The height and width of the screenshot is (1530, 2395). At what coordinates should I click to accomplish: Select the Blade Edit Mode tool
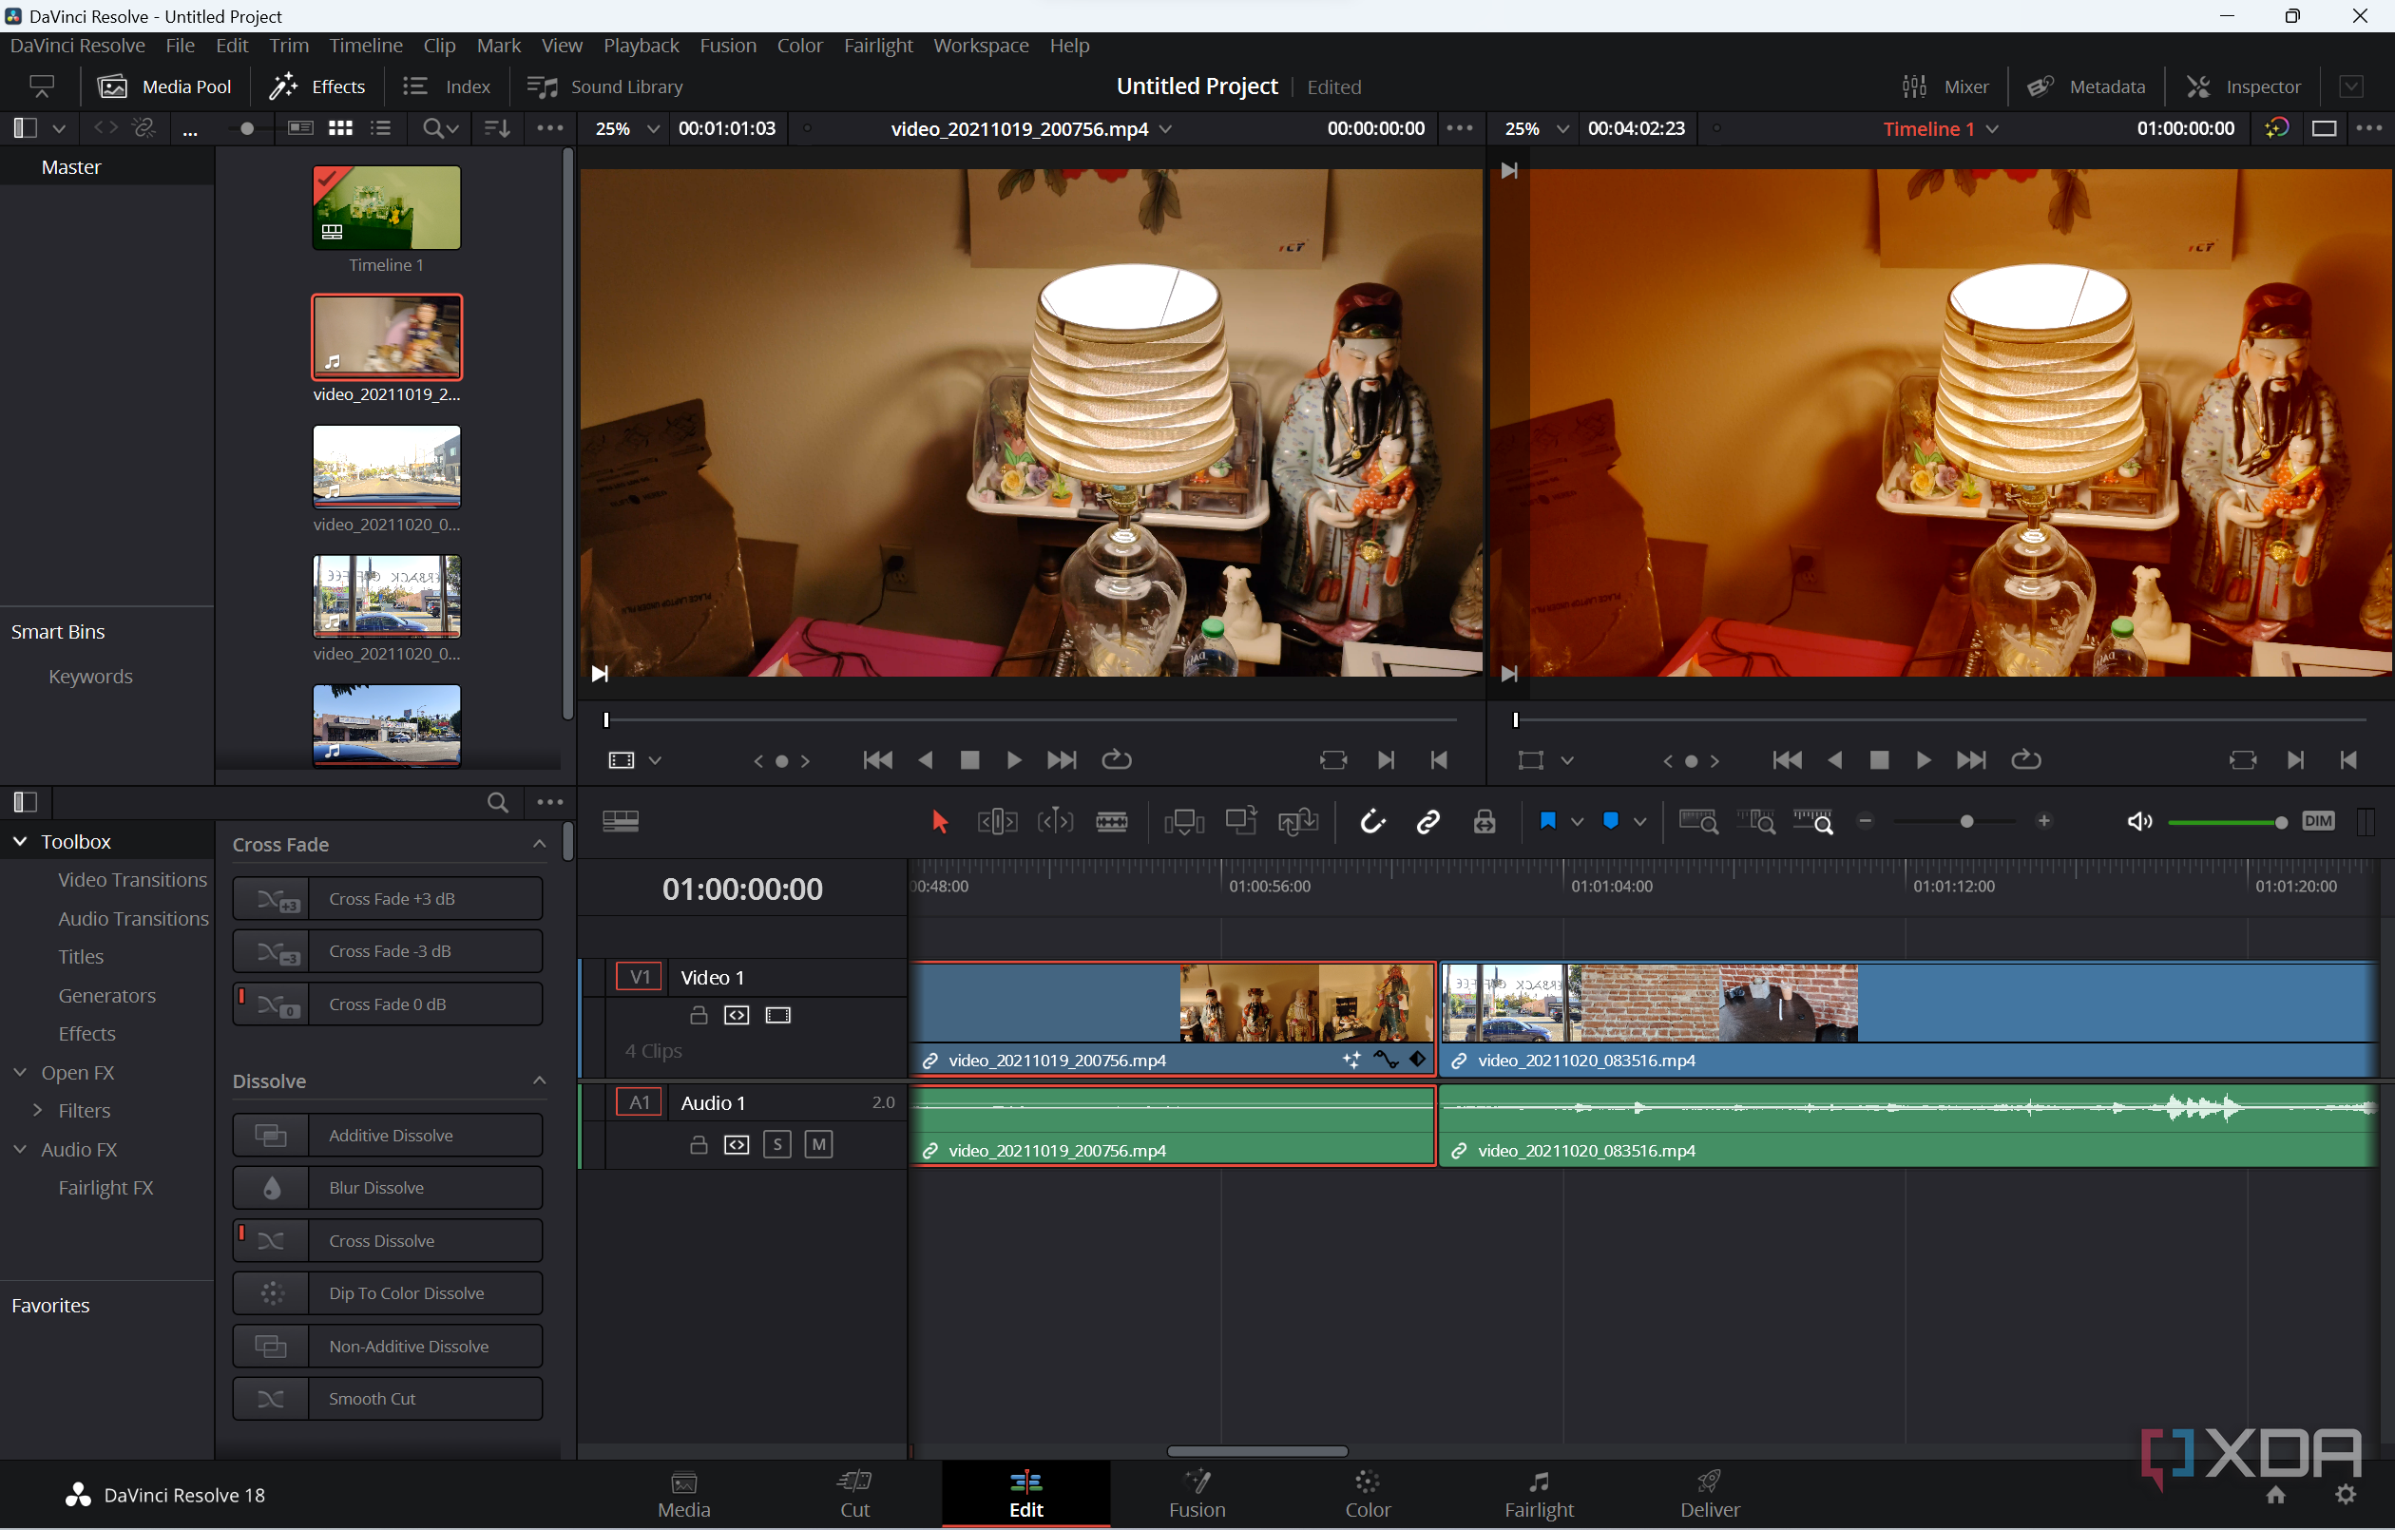[x=1112, y=822]
